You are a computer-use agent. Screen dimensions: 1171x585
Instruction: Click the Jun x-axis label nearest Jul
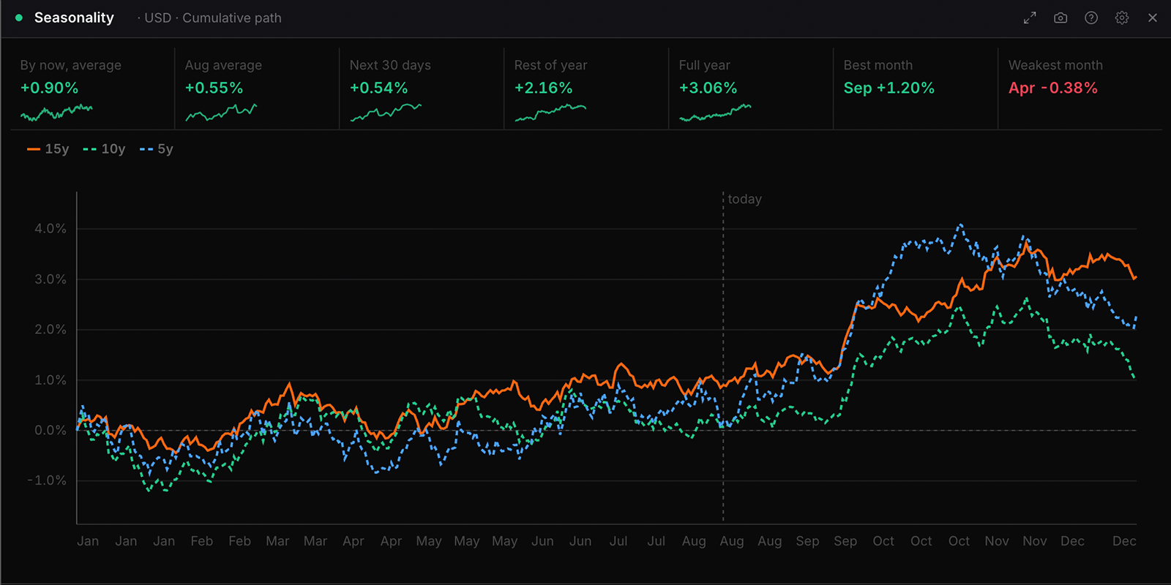tap(580, 541)
